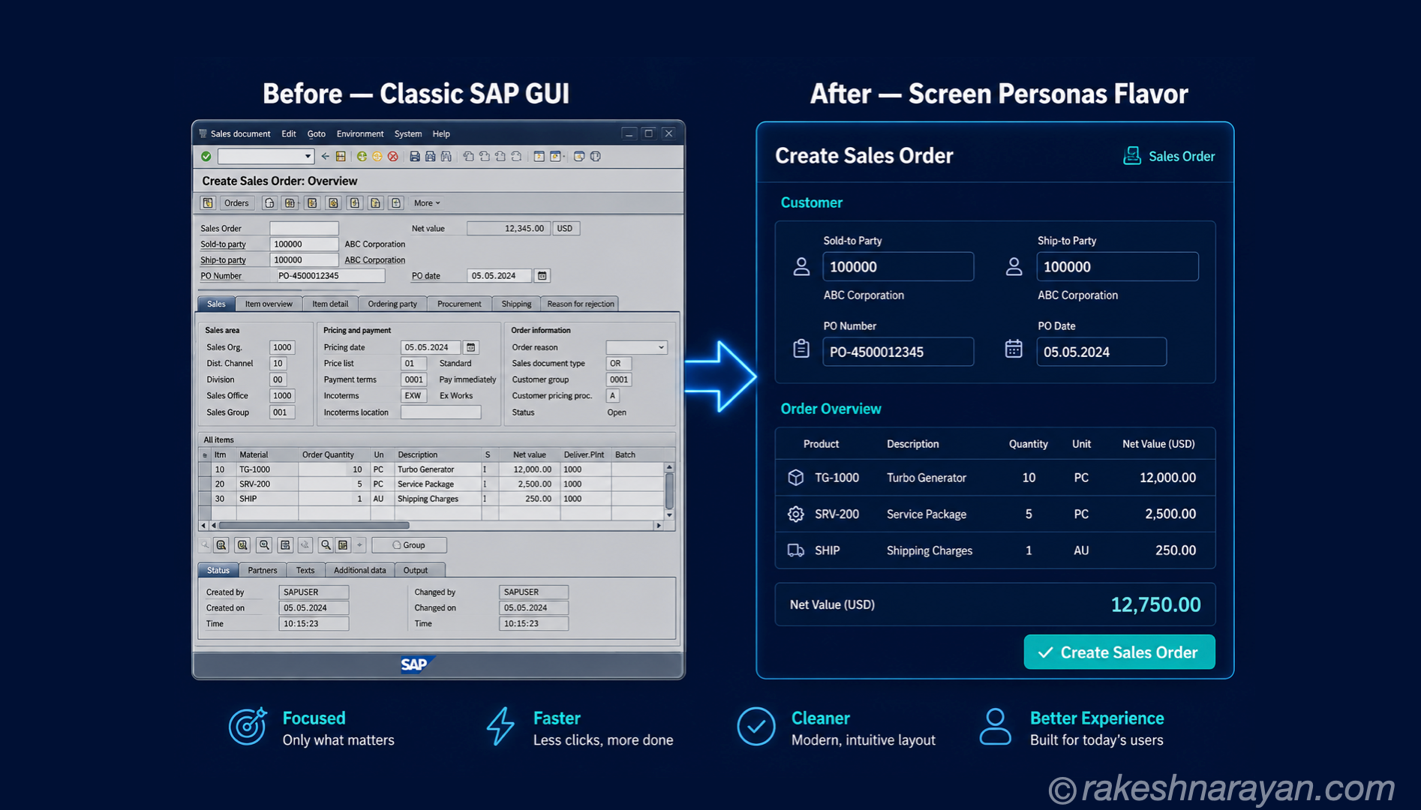Click the Turbo Generator cell in the classic table

[x=437, y=469]
